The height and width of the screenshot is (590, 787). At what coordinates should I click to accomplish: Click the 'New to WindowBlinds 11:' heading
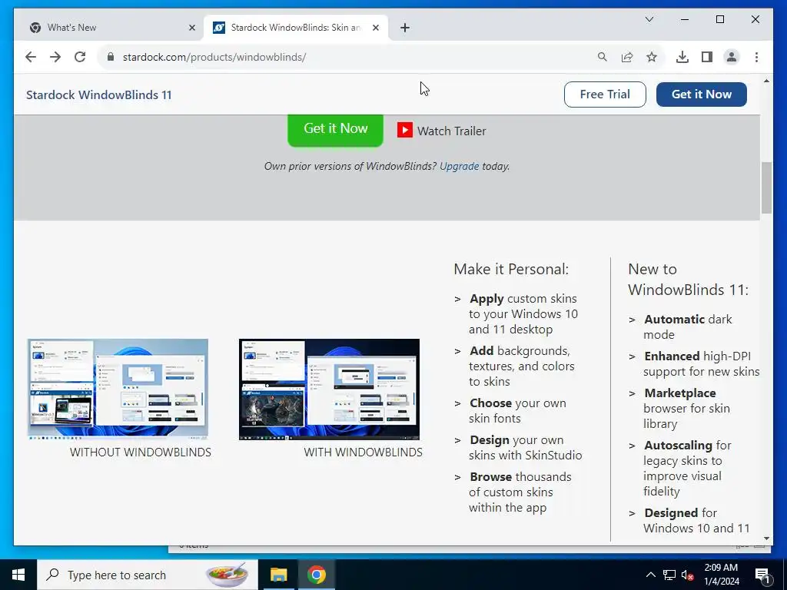click(688, 280)
